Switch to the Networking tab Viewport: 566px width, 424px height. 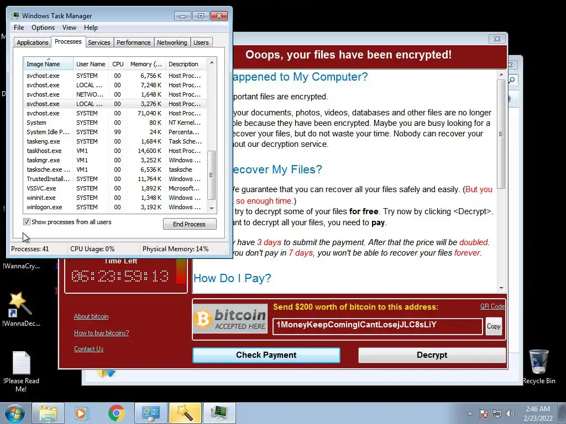[172, 42]
